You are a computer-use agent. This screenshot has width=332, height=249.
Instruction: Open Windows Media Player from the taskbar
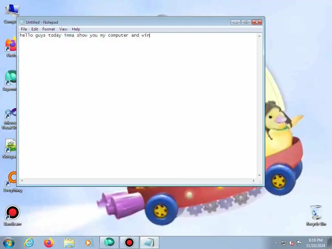(x=89, y=243)
